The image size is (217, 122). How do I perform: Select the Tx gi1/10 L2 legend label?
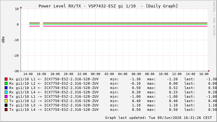coord(54,101)
